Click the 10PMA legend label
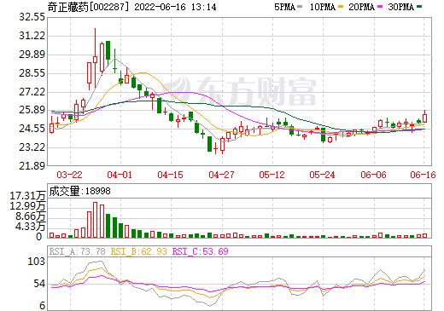 pyautogui.click(x=322, y=7)
